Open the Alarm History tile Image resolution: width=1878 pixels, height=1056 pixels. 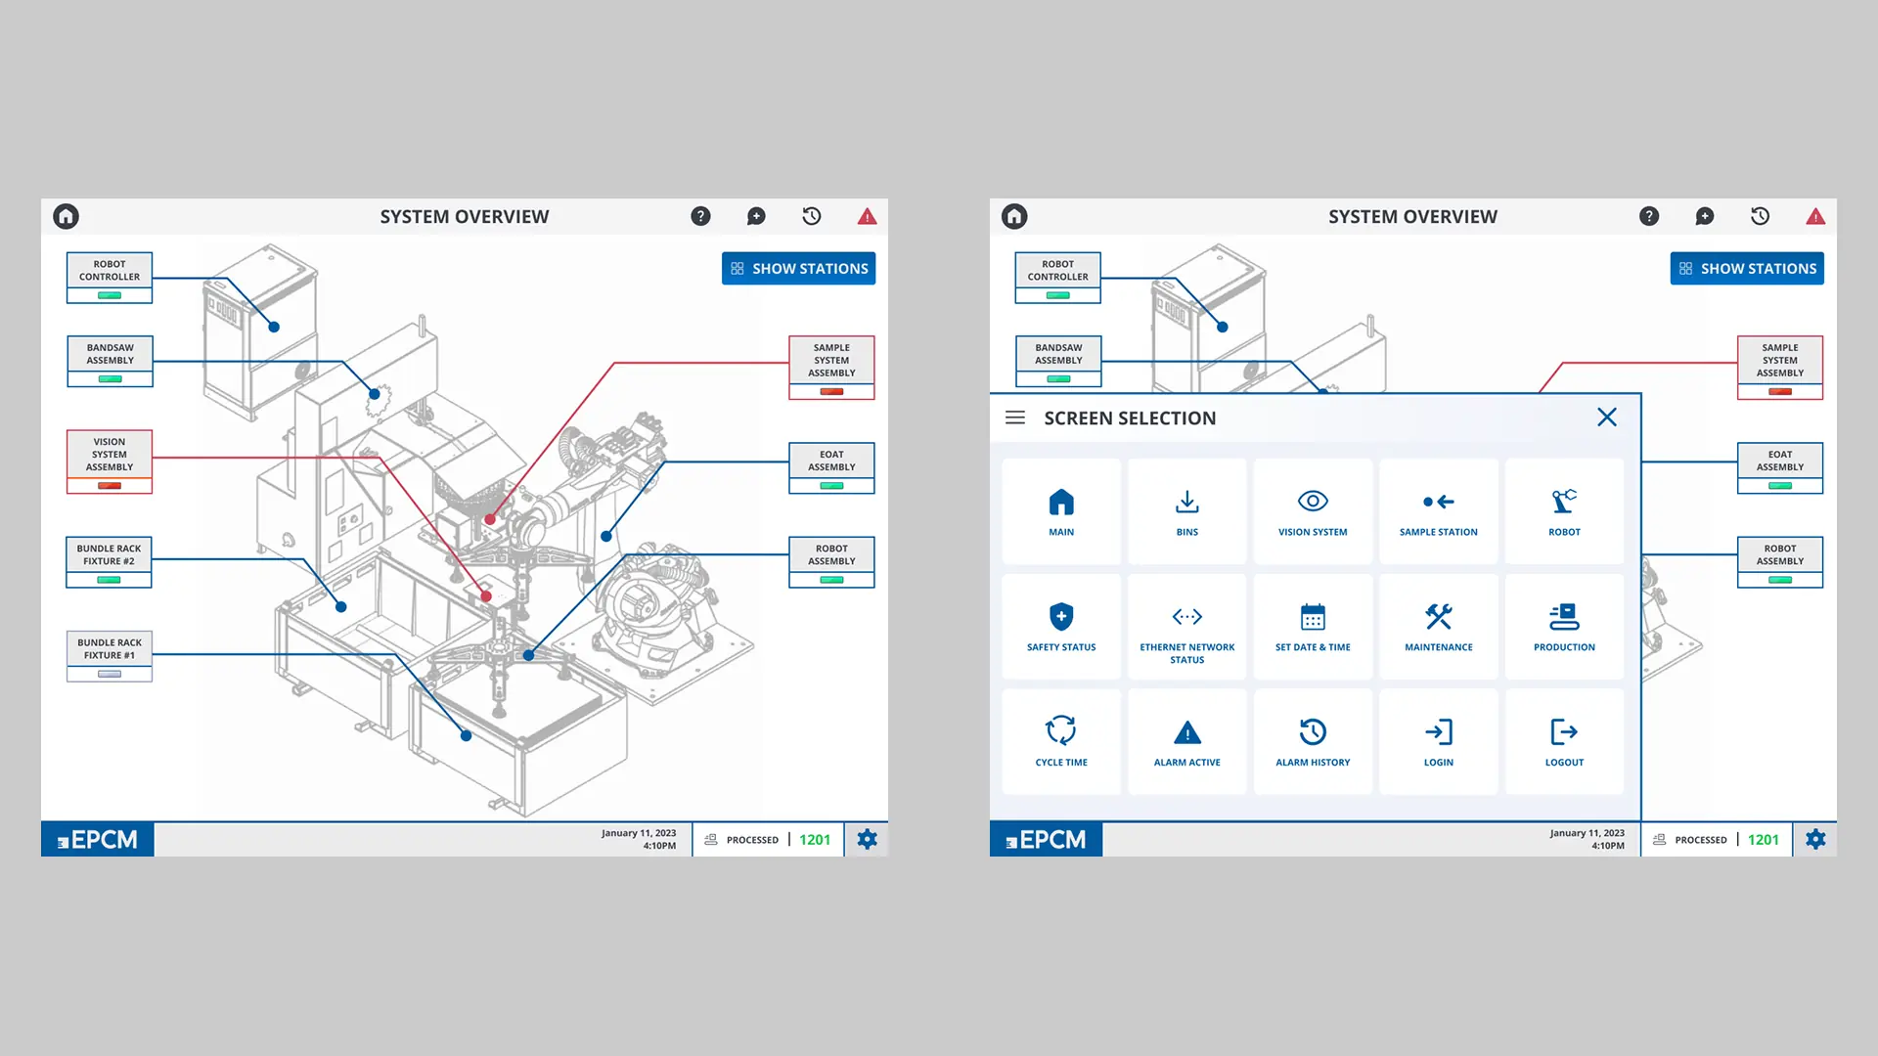[x=1313, y=741]
